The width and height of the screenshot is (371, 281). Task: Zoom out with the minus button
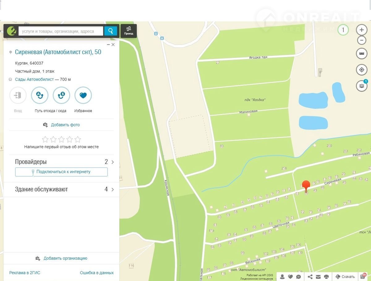[361, 40]
